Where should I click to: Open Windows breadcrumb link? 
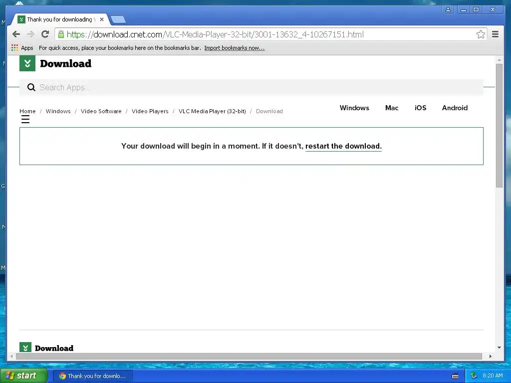[58, 111]
